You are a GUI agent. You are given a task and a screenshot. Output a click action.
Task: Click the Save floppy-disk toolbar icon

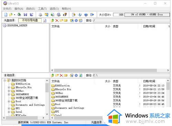[x=25, y=15]
